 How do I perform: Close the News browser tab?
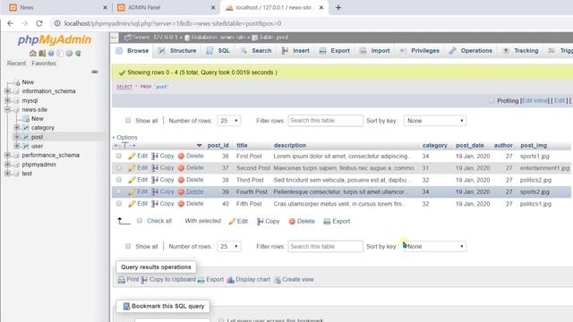(106, 7)
